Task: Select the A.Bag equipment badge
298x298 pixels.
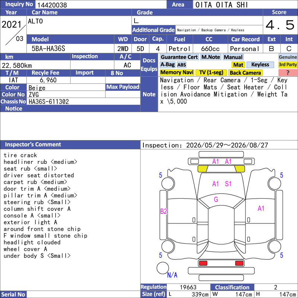Action: (167, 65)
